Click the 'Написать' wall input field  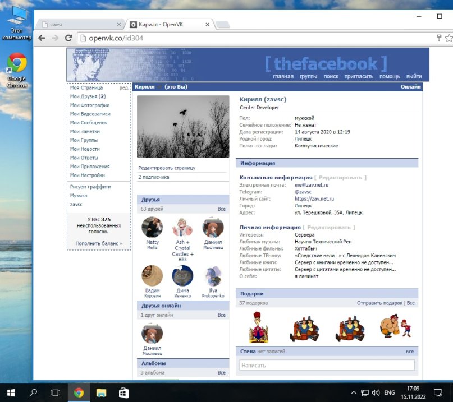point(327,365)
